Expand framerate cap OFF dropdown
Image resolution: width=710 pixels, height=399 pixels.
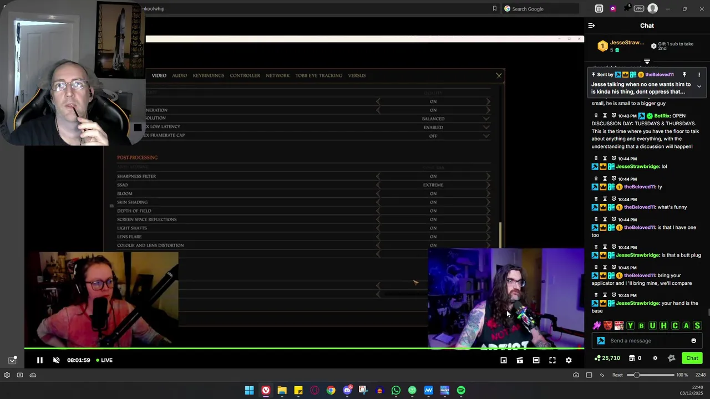486,136
